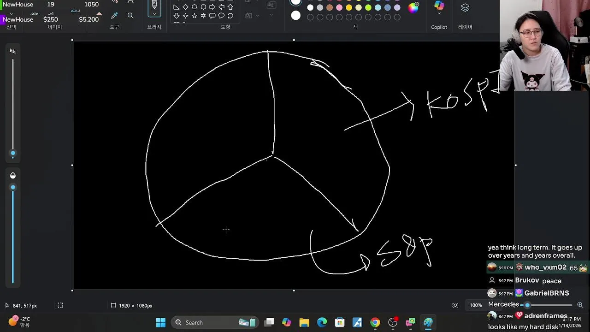Pick the brown palette swatch
Viewport: 590px width, 332px height.
[x=330, y=8]
